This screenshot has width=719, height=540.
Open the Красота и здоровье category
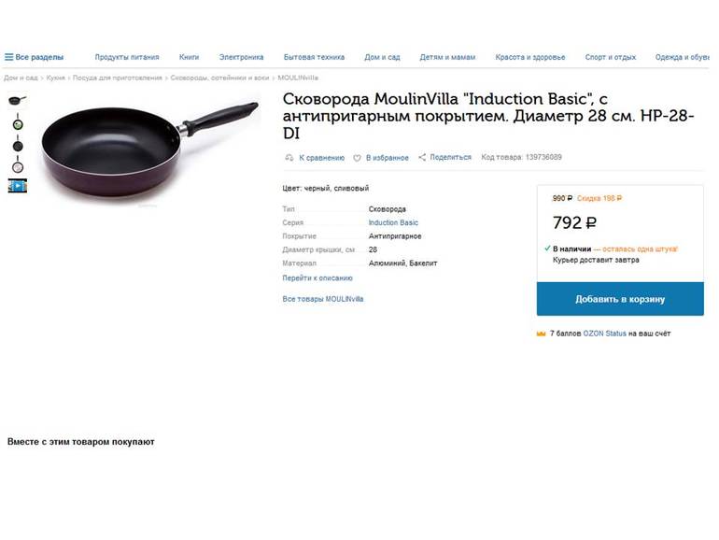529,57
